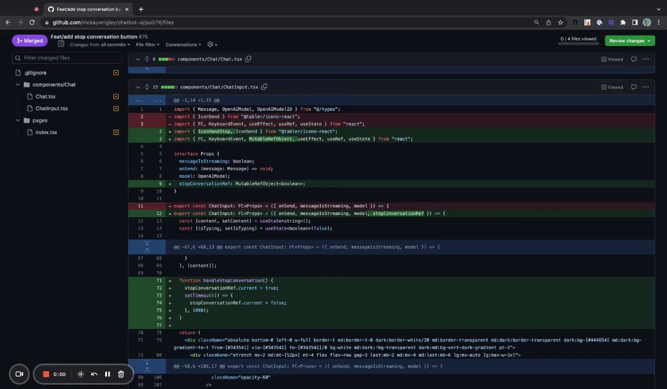
Task: Comment on the ChatInput.tsx file
Action: [x=634, y=87]
